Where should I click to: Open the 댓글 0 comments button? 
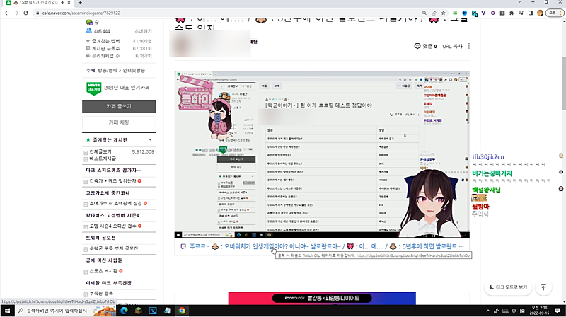[x=426, y=46]
